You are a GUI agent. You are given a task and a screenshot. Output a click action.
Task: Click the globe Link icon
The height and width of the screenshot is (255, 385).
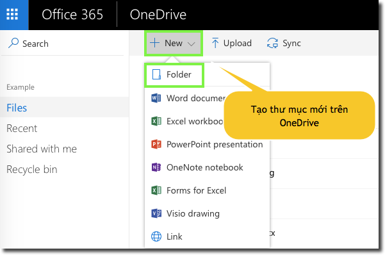[156, 236]
